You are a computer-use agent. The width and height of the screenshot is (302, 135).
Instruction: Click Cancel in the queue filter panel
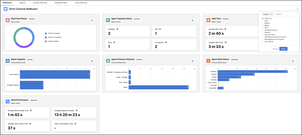pyautogui.click(x=275, y=49)
